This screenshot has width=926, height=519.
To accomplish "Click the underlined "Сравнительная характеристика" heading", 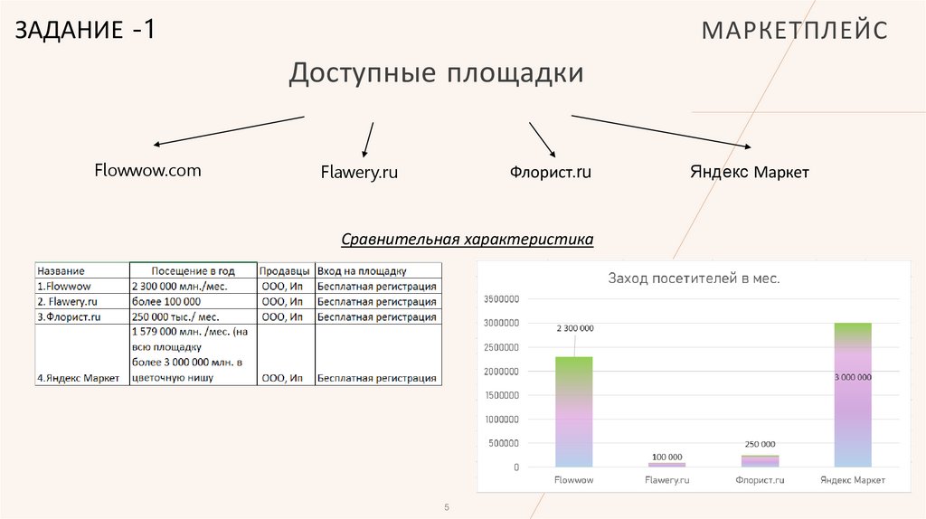I will 468,239.
